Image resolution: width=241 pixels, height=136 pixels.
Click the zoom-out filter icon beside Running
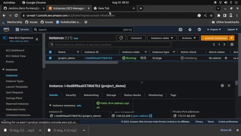pos(145,58)
